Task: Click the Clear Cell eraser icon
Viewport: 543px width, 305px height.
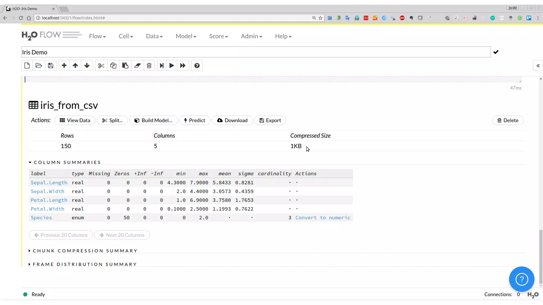Action: (x=137, y=66)
